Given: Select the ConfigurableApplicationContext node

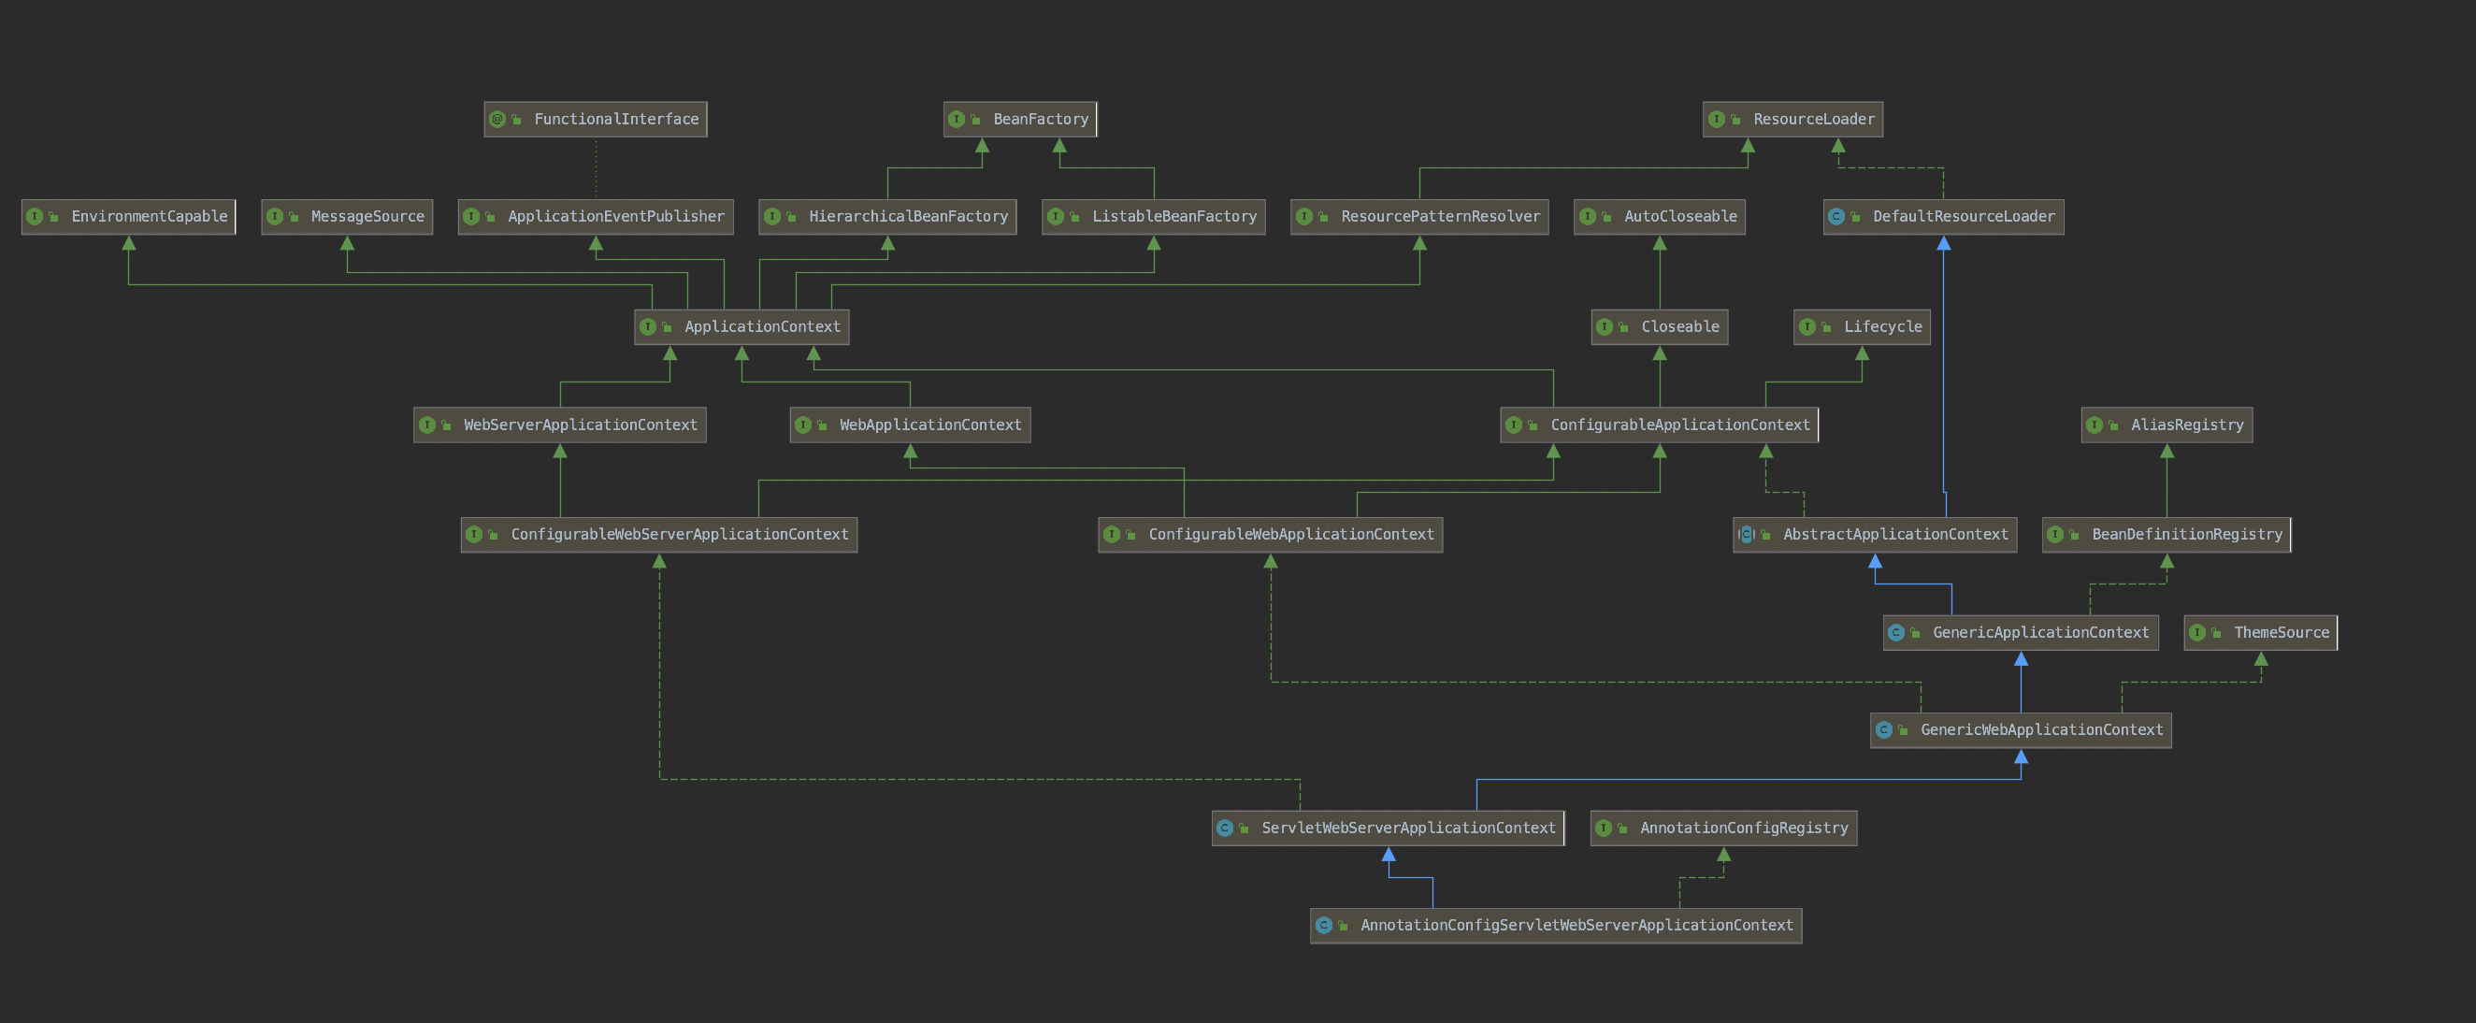Looking at the screenshot, I should 1678,425.
